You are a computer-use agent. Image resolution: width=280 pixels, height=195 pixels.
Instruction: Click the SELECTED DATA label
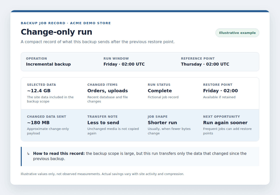coord(41,85)
